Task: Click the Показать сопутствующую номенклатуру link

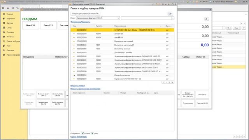Action: point(86,89)
